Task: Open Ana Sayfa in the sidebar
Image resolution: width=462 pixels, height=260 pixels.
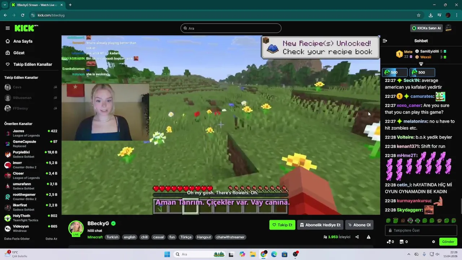Action: pos(23,41)
